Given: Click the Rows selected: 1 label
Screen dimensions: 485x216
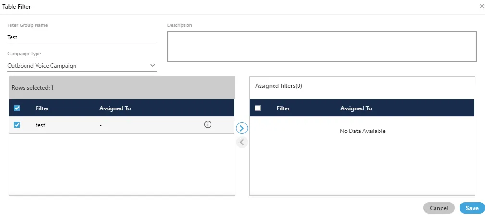Looking at the screenshot, I should 33,88.
